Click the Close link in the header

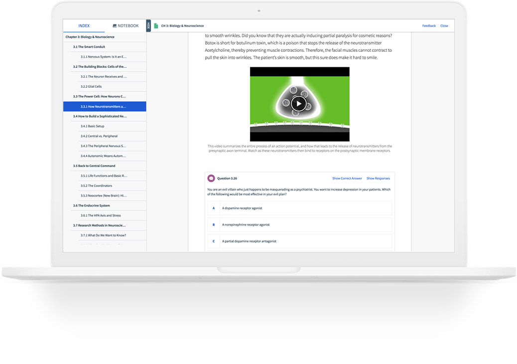pyautogui.click(x=444, y=26)
